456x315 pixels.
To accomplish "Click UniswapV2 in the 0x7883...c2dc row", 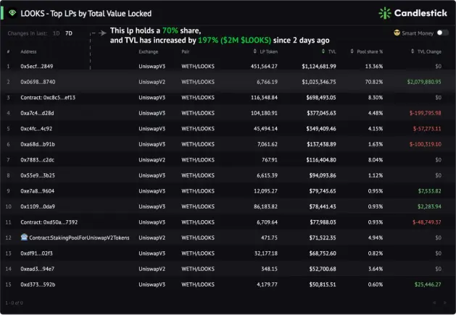I will 152,160.
